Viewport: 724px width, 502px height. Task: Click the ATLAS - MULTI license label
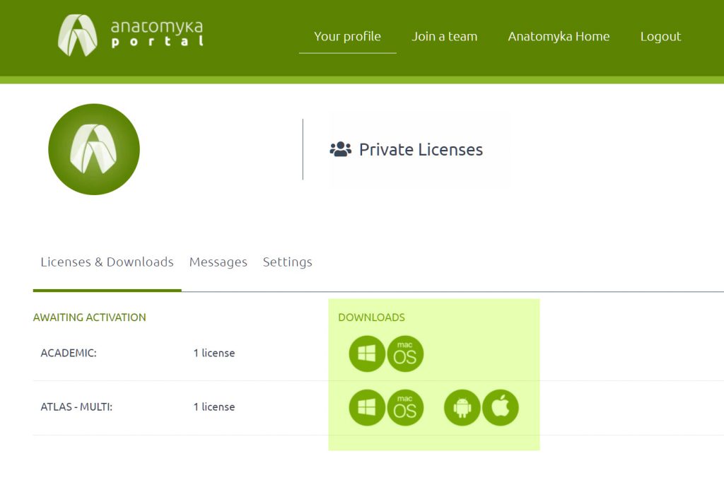(76, 407)
